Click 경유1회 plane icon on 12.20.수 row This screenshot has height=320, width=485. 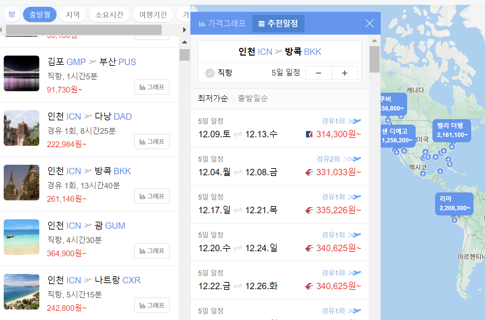pyautogui.click(x=354, y=235)
